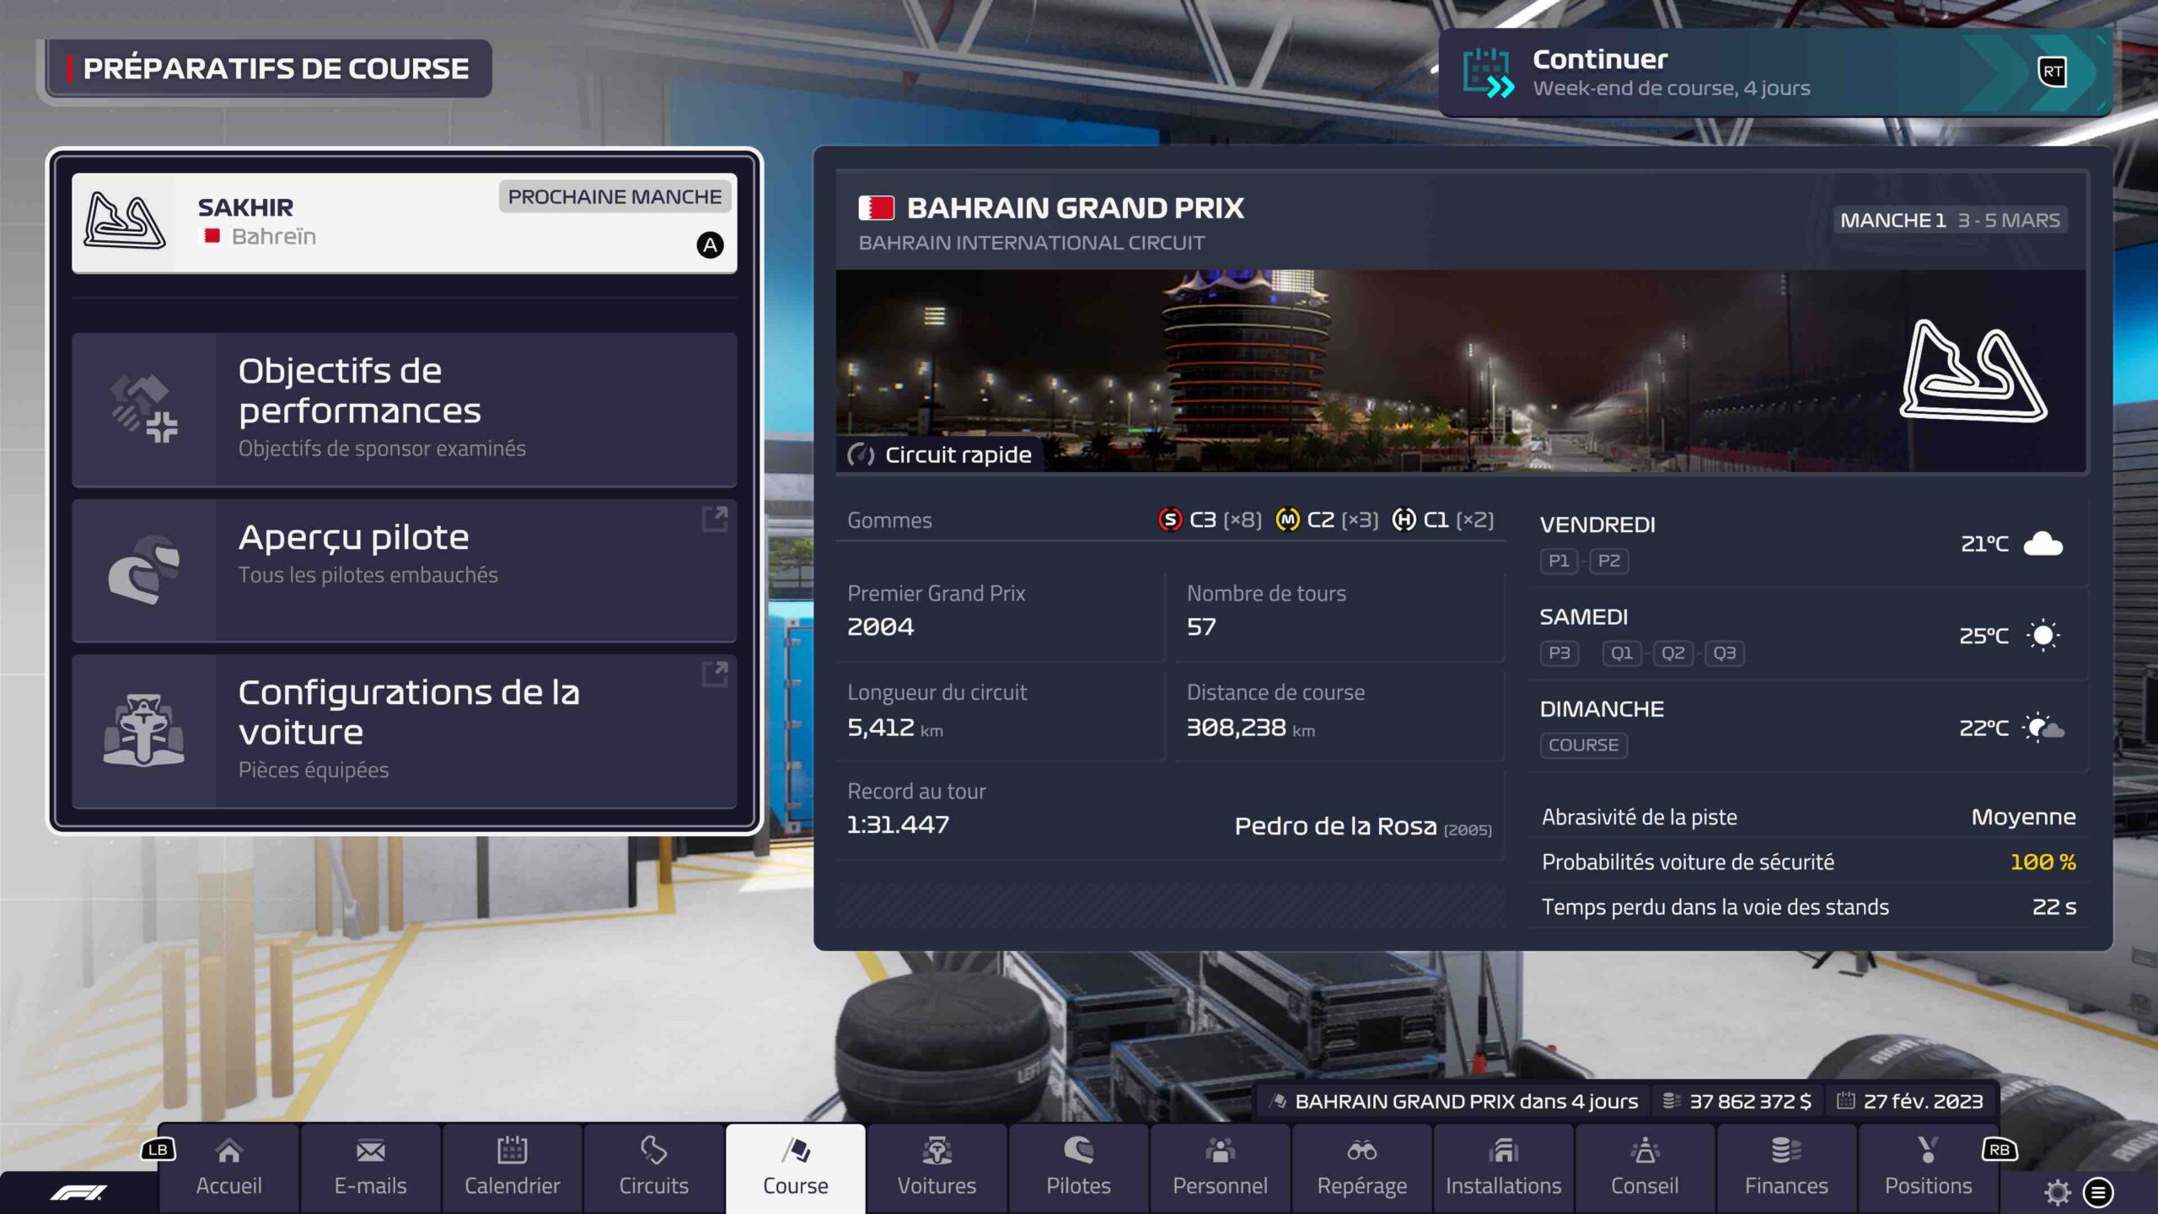This screenshot has height=1214, width=2158.
Task: Click the Continuer button
Action: 1775,73
